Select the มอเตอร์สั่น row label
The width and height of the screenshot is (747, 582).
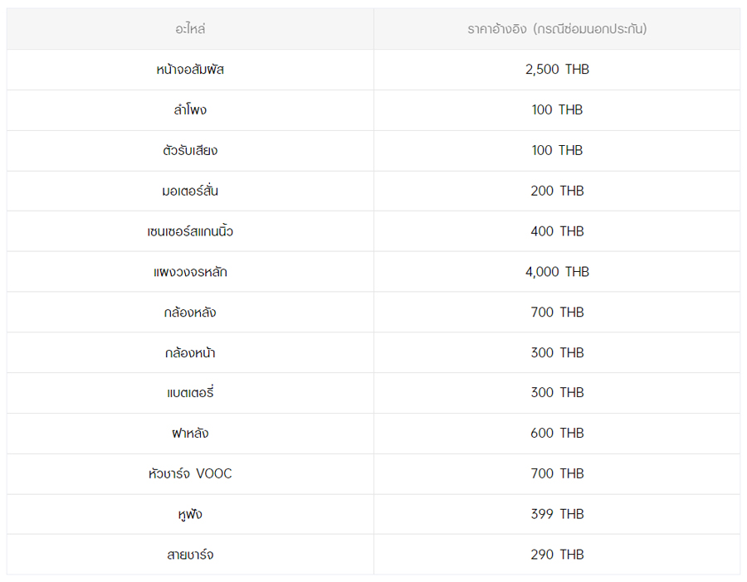pyautogui.click(x=190, y=191)
